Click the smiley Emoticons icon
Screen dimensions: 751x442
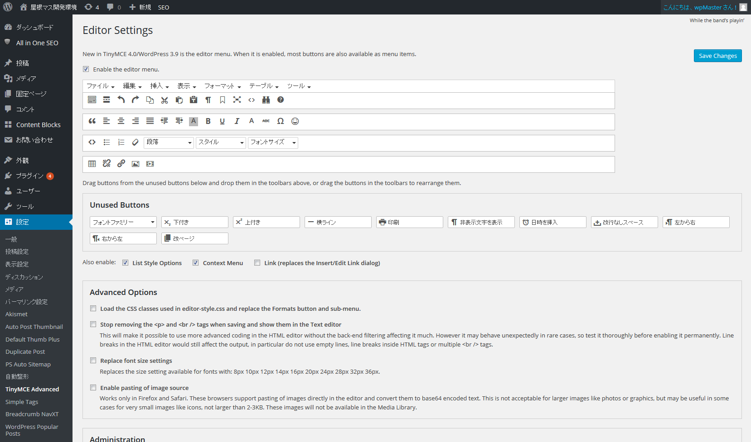[x=295, y=121]
